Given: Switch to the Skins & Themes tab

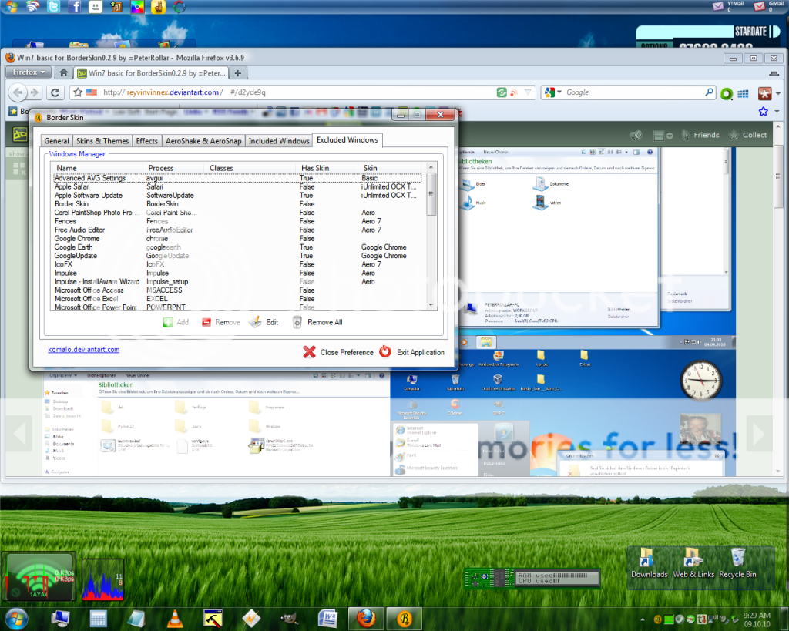Looking at the screenshot, I should (x=102, y=141).
